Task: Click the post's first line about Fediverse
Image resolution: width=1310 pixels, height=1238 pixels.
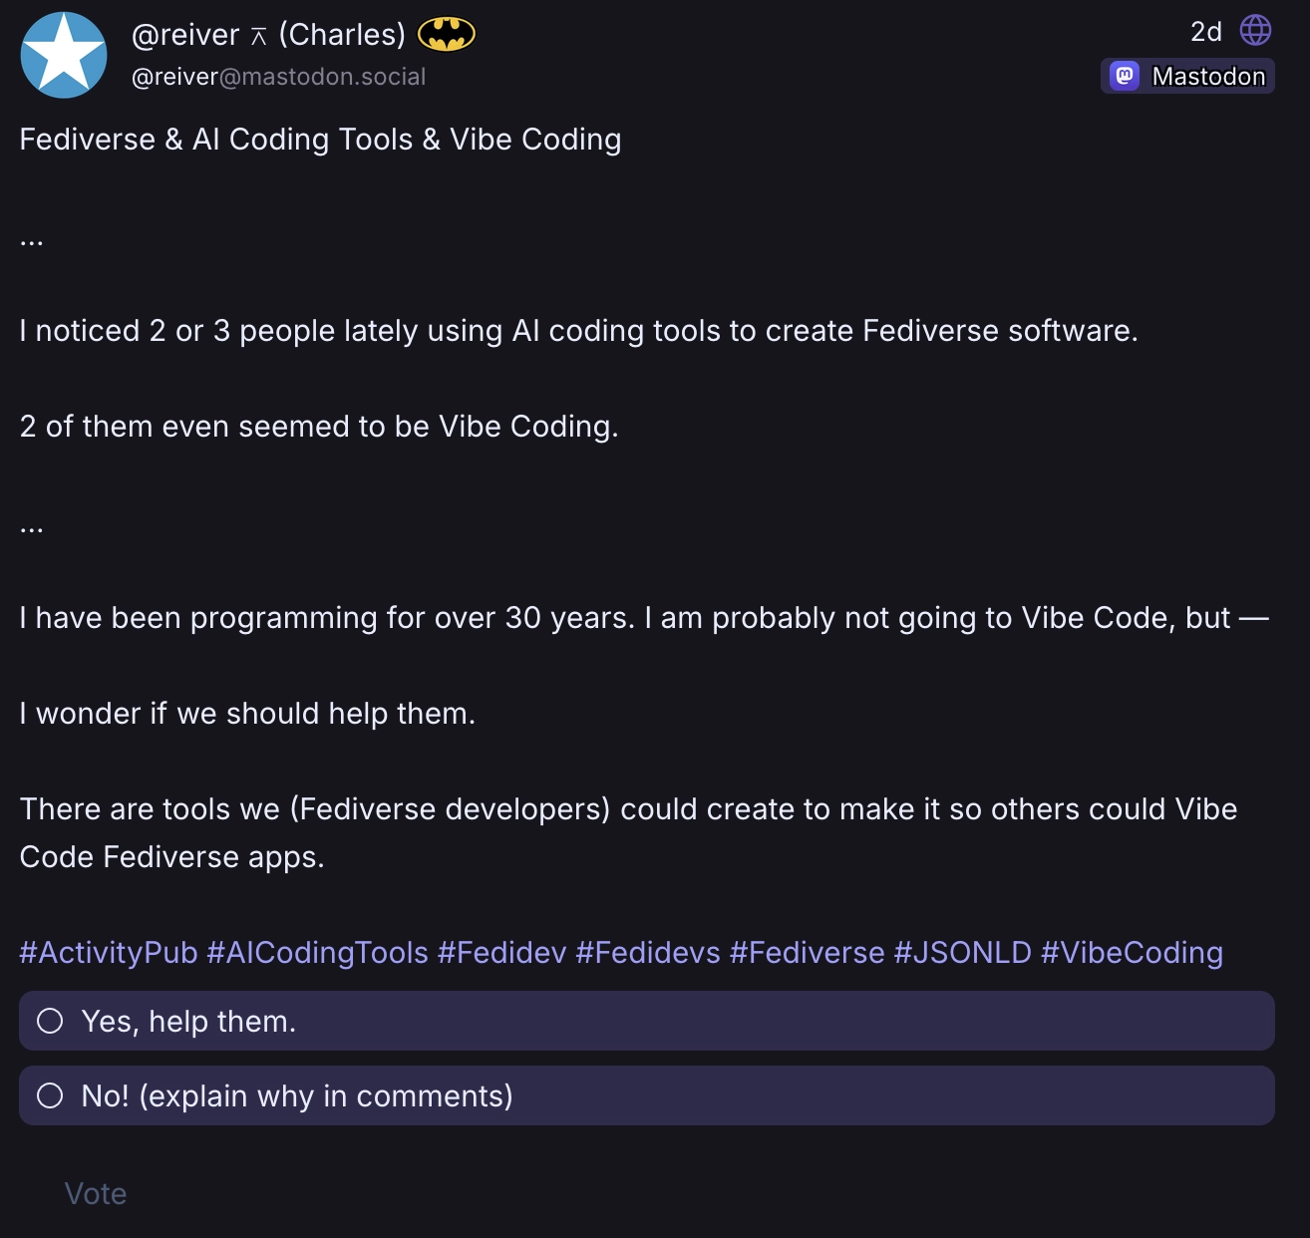Action: pyautogui.click(x=320, y=140)
